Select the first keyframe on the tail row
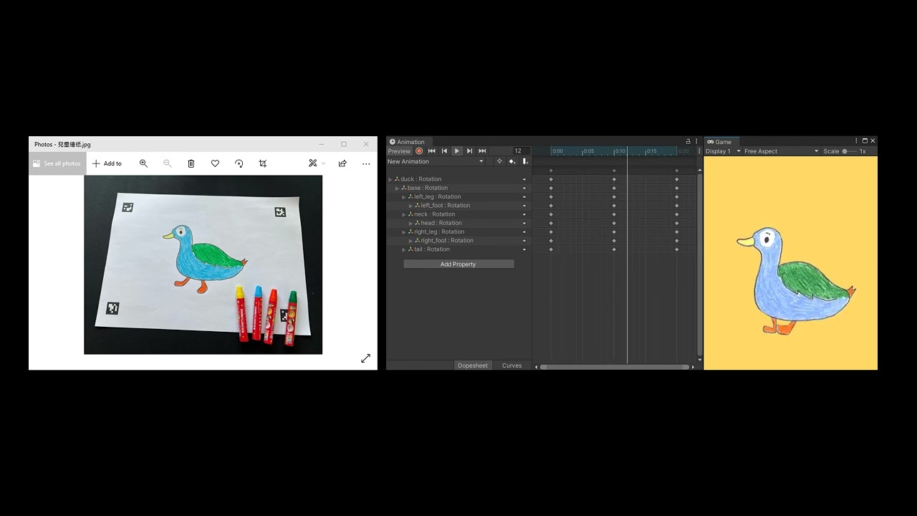917x516 pixels. (x=551, y=249)
